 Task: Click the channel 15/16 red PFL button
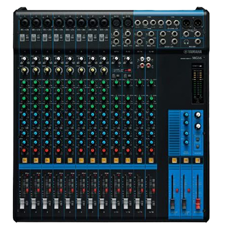[153, 190]
